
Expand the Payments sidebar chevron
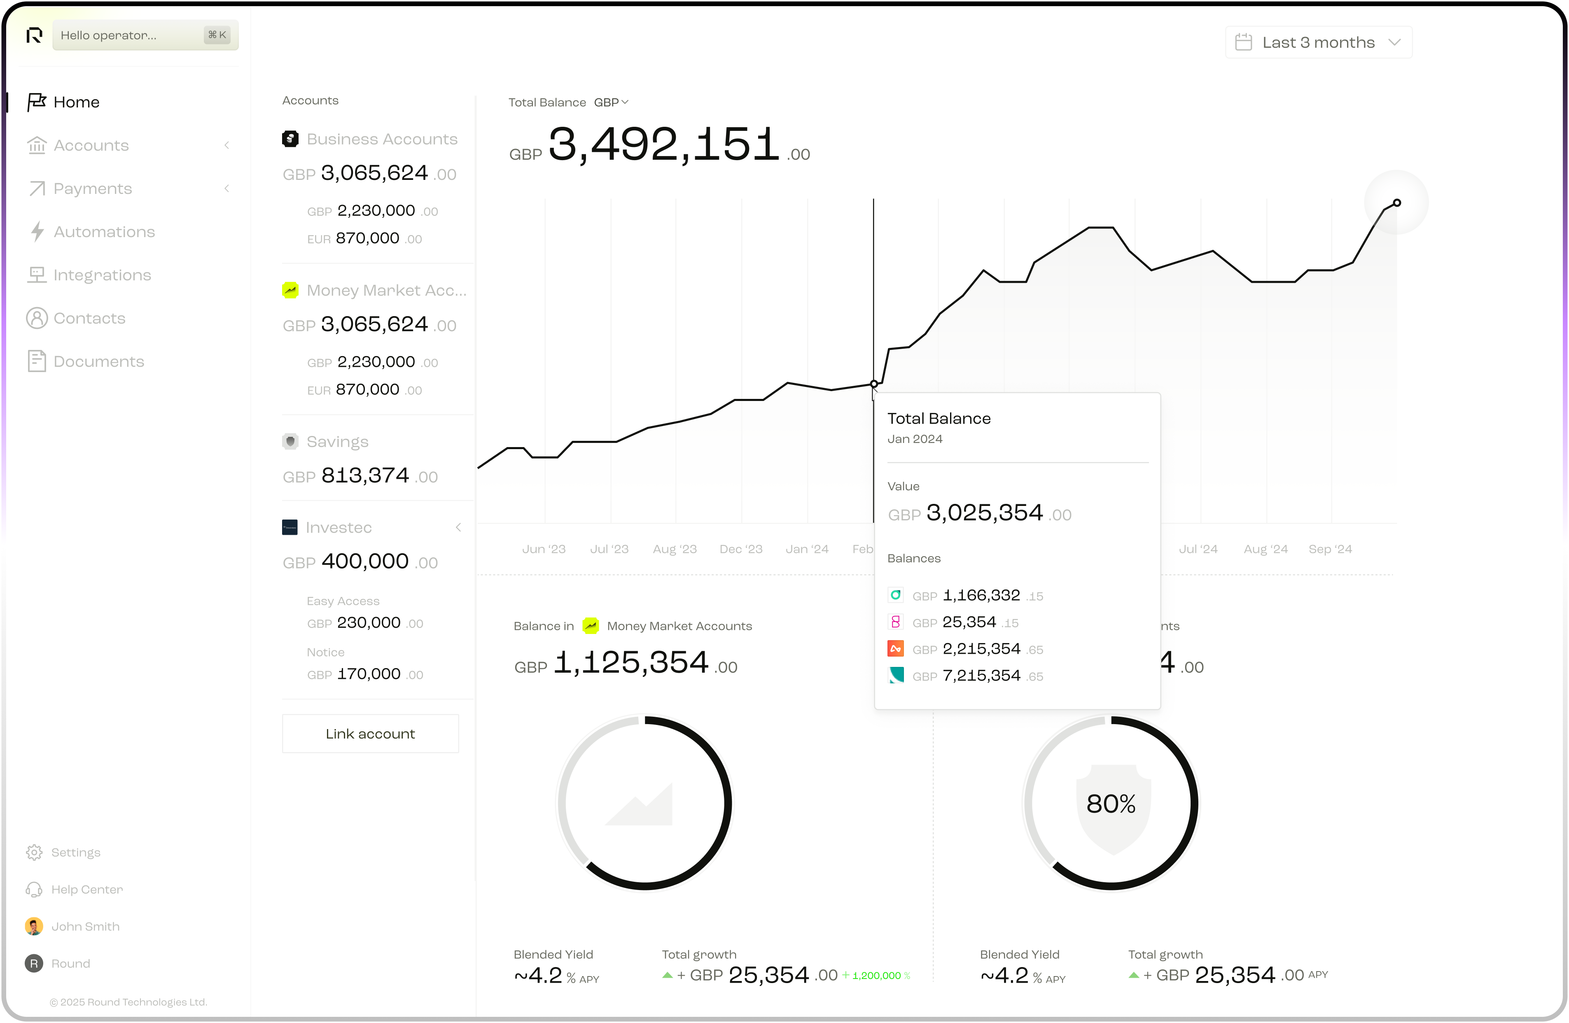(227, 189)
